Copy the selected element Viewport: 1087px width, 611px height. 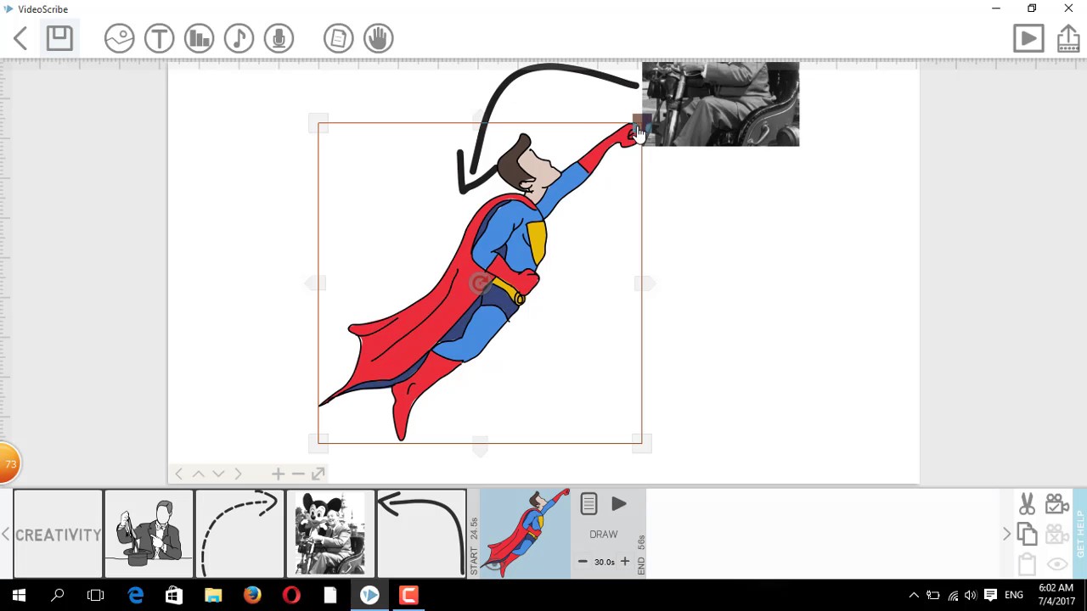point(1027,534)
